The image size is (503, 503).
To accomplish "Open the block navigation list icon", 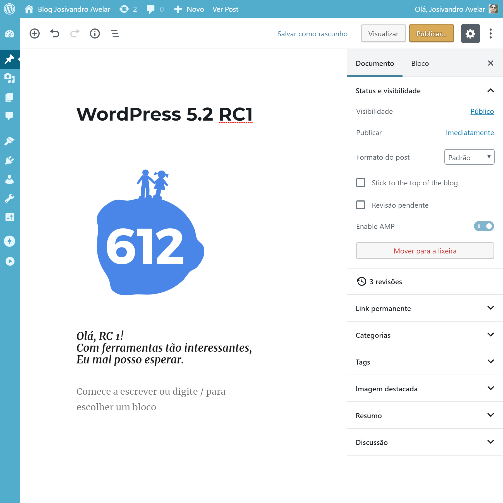I will point(115,33).
